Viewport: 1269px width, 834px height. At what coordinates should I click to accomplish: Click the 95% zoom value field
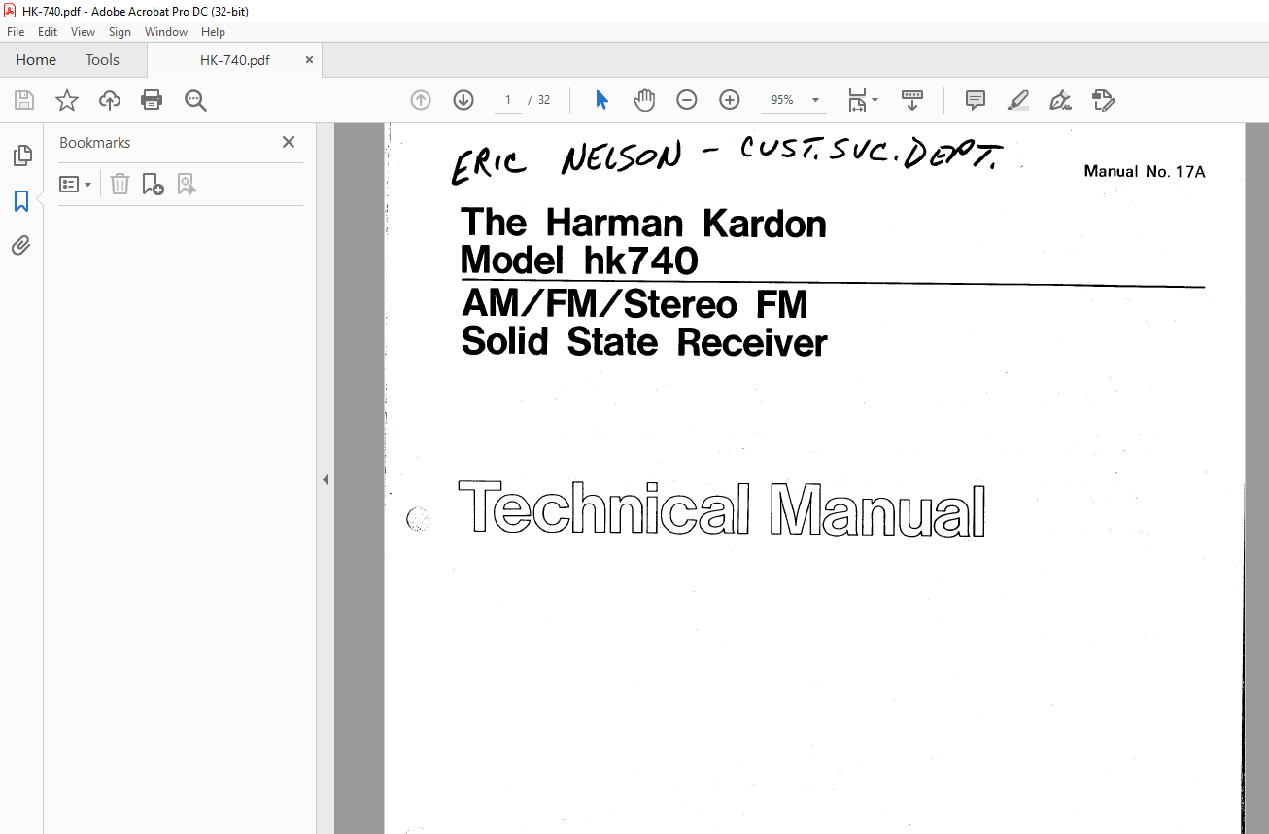pyautogui.click(x=782, y=100)
